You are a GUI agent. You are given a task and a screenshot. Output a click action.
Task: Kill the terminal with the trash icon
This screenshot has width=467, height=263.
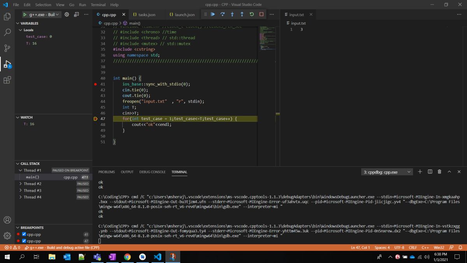pyautogui.click(x=439, y=172)
